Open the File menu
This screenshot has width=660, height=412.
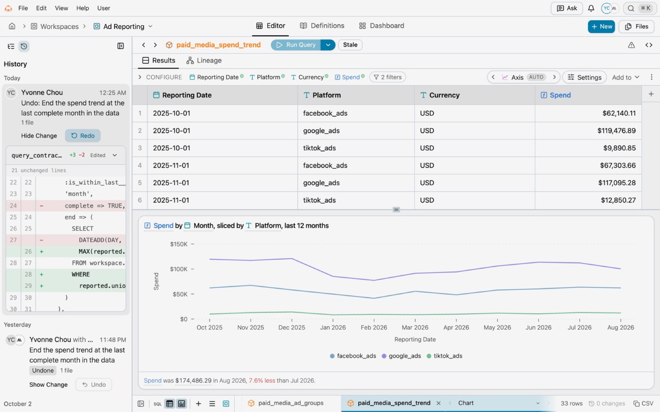click(23, 8)
